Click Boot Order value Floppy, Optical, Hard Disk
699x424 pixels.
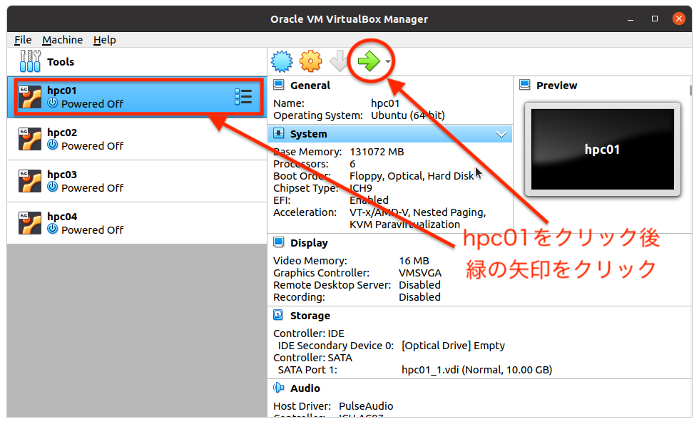click(412, 177)
